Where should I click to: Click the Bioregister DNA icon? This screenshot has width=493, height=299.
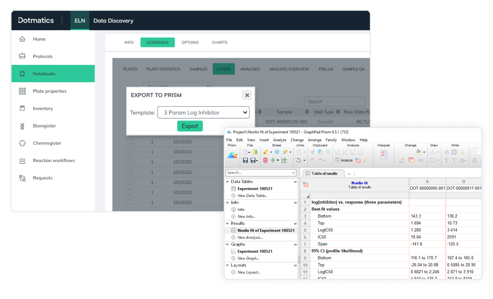[22, 126]
